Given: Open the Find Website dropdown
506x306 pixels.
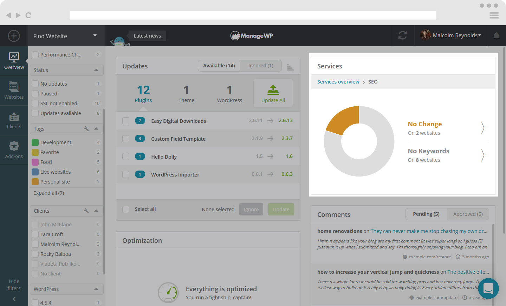Looking at the screenshot, I should [66, 36].
